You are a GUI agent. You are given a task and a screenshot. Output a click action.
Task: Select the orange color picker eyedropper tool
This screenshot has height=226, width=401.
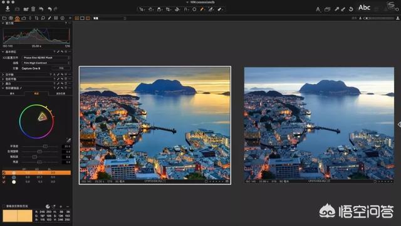(202, 9)
